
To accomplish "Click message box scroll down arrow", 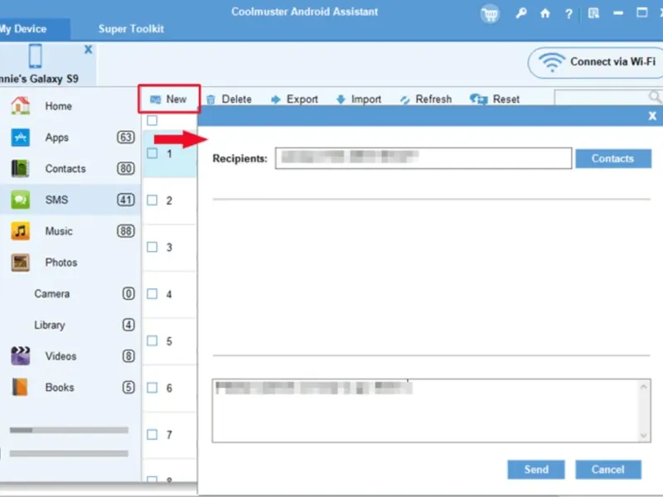I will (x=644, y=436).
